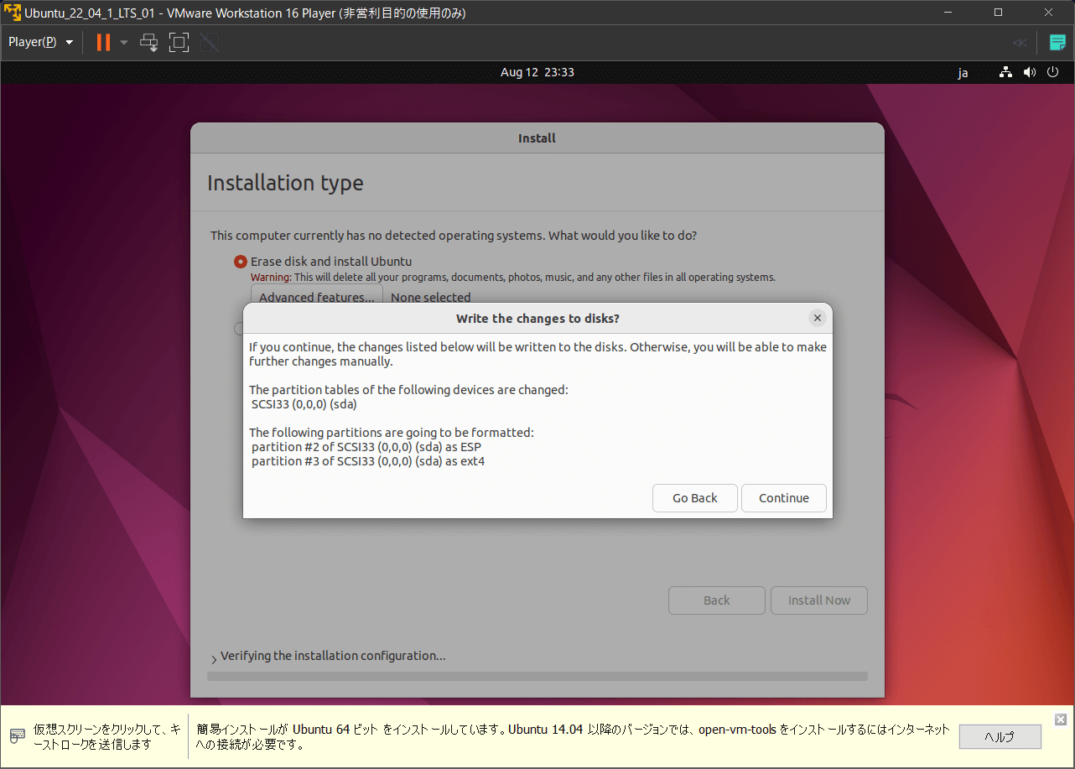Click the double-chevron collapse icon in VMware toolbar
Image resolution: width=1075 pixels, height=769 pixels.
coord(1020,42)
